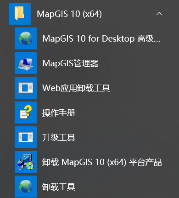Screen dimensions: 179x198
Task: Select the 卸载工具 text label
Action: coord(59,187)
